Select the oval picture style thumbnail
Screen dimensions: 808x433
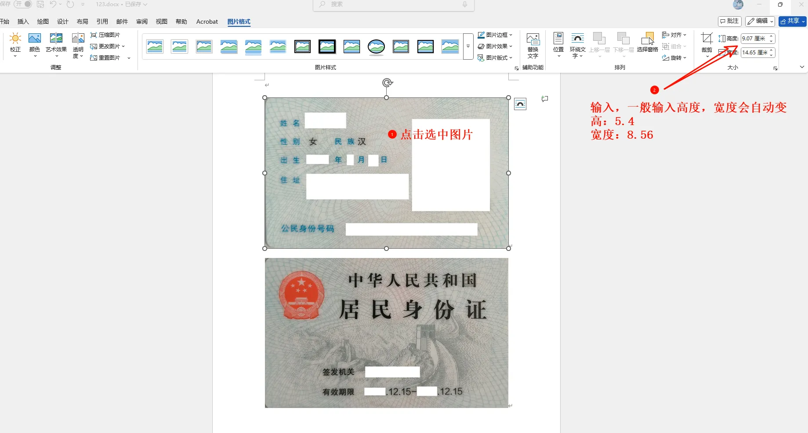coord(376,47)
